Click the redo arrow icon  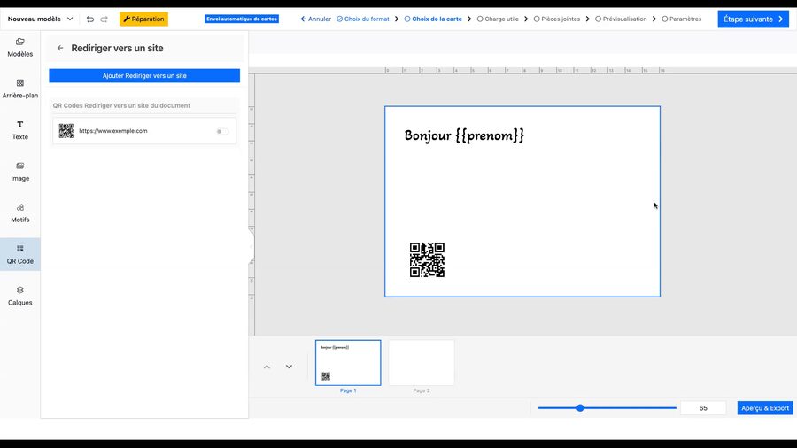tap(104, 19)
